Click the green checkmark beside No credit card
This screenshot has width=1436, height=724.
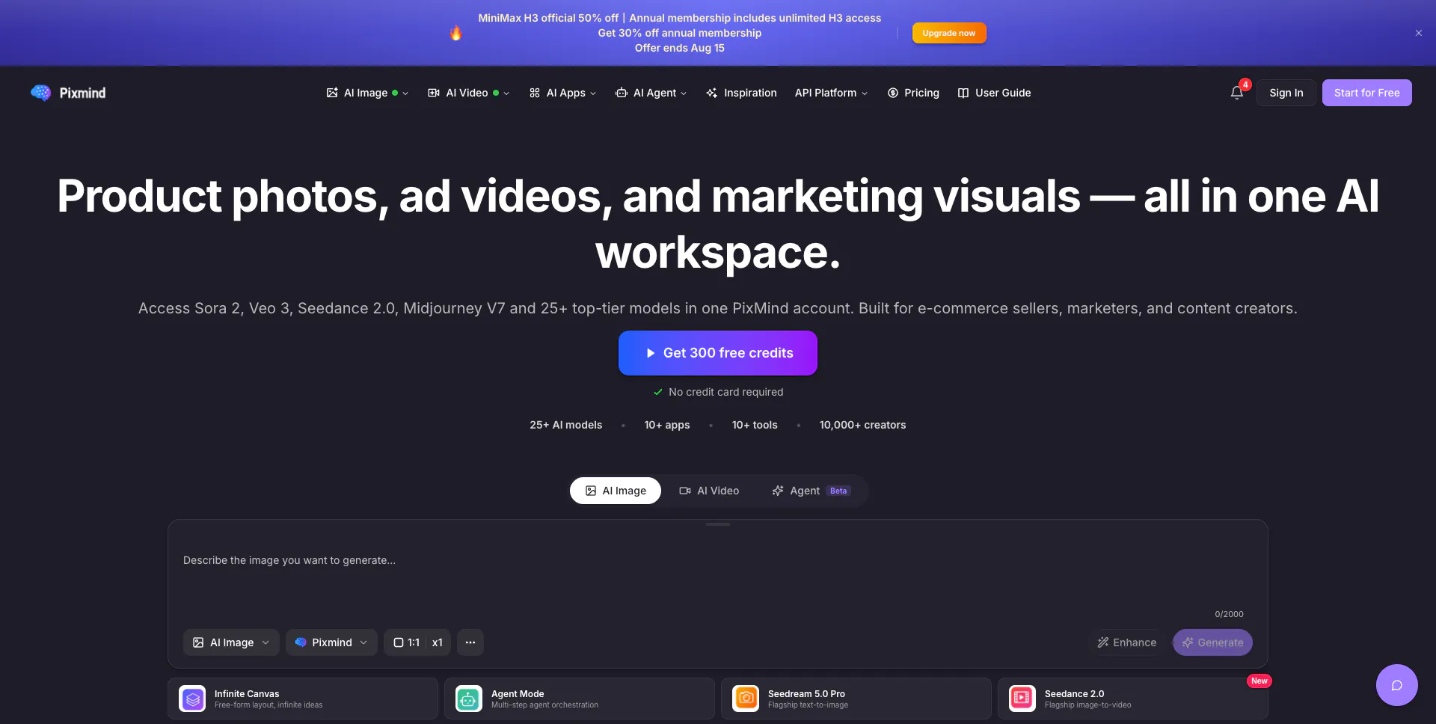658,392
